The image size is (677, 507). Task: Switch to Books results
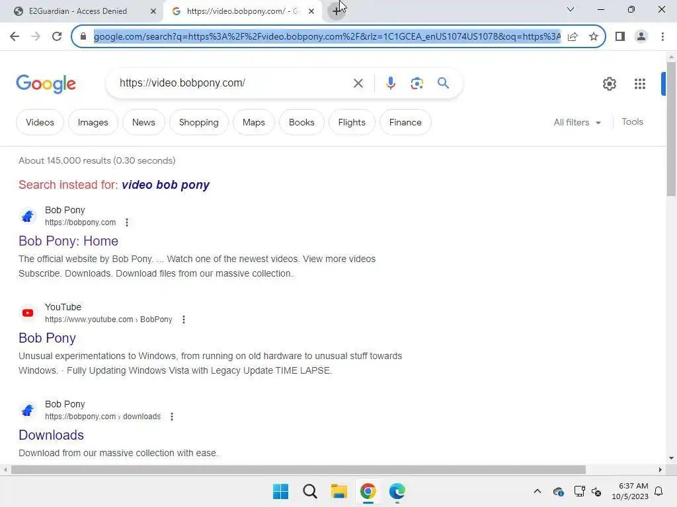click(x=301, y=122)
